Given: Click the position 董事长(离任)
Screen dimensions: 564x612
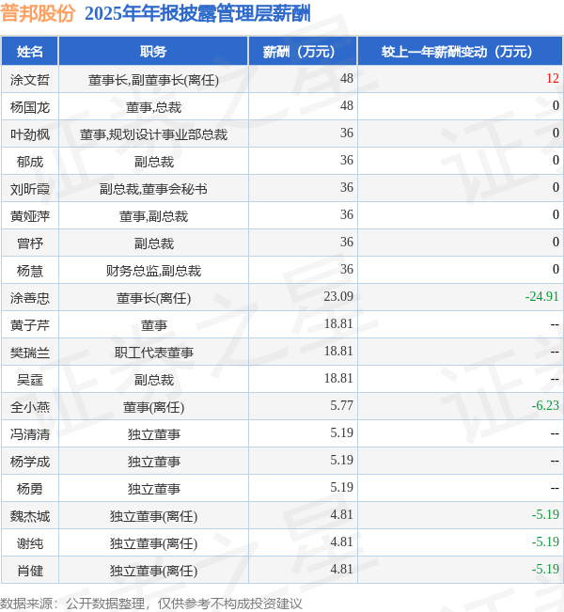Looking at the screenshot, I should coord(153,298).
